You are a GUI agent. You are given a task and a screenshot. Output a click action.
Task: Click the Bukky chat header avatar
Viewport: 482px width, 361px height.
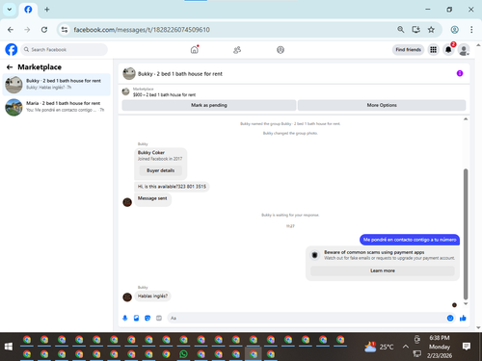point(129,73)
